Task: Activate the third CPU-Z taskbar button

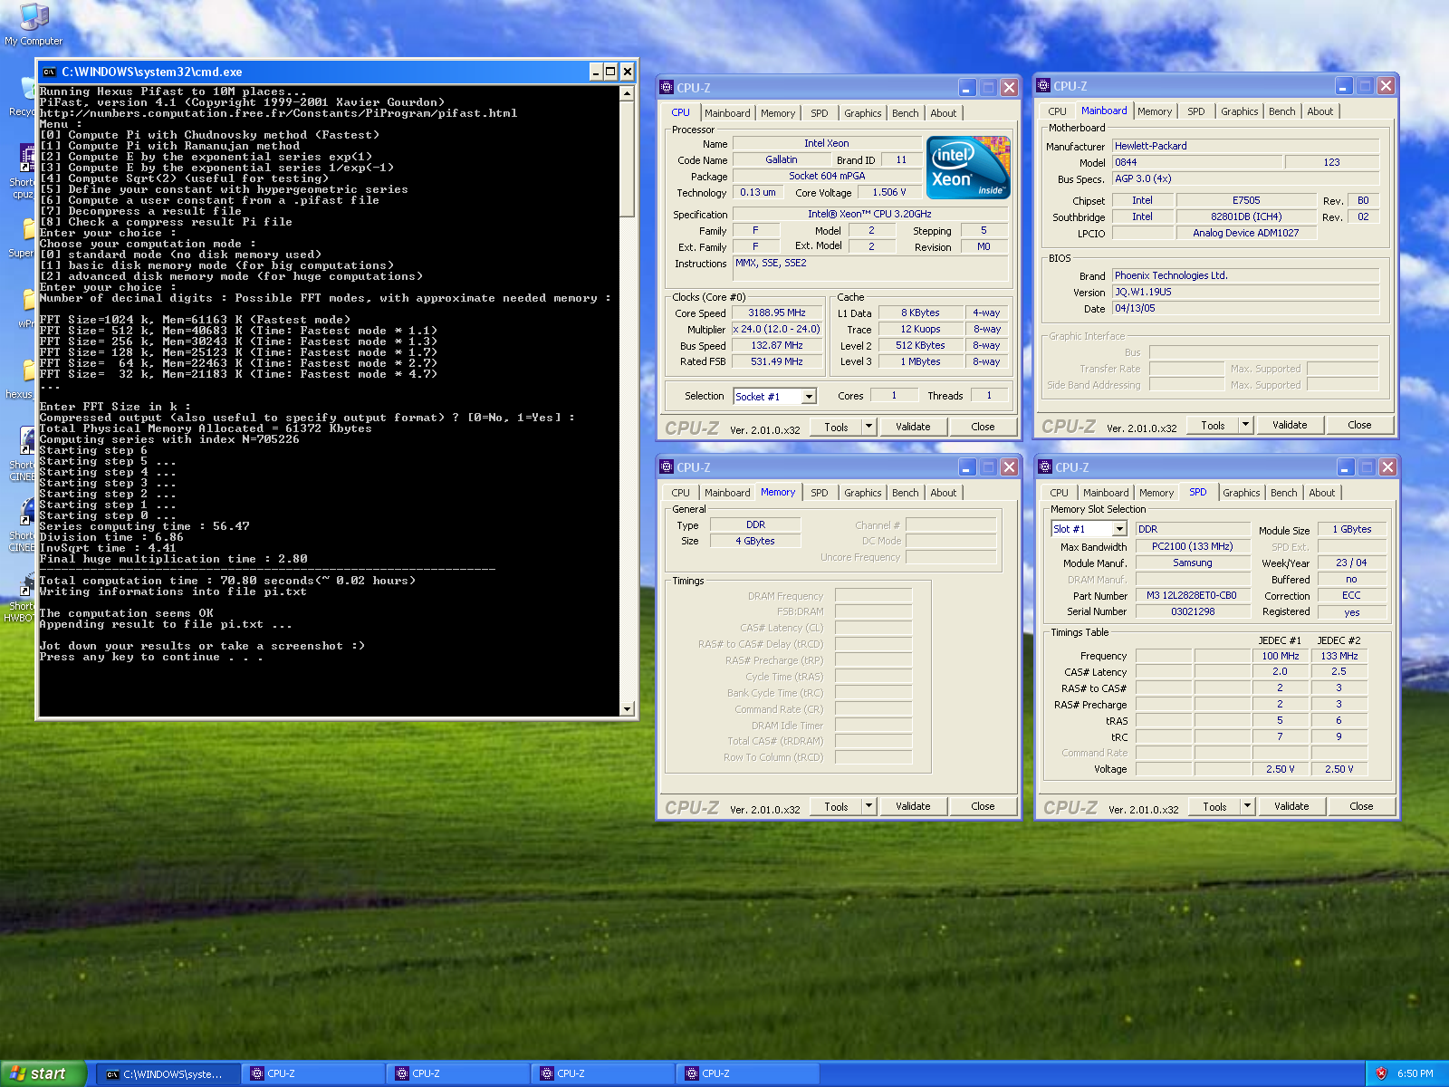Action: coord(604,1073)
